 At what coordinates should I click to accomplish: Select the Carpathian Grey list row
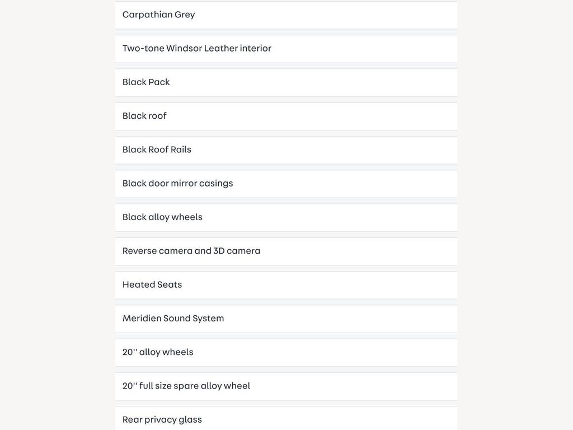coord(286,15)
